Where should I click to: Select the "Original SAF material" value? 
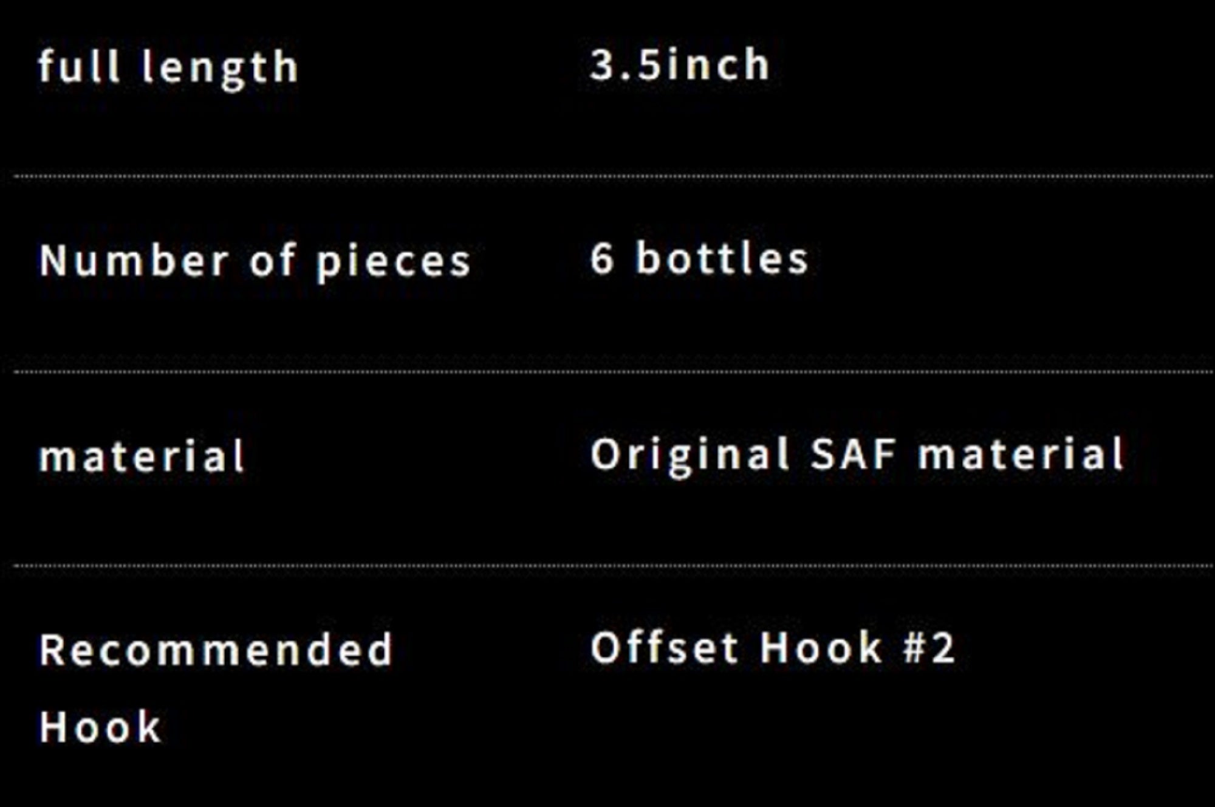[857, 455]
